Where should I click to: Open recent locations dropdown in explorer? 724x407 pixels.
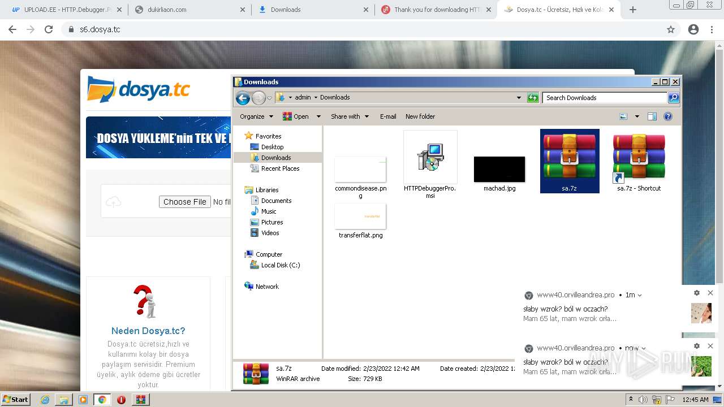pyautogui.click(x=269, y=98)
